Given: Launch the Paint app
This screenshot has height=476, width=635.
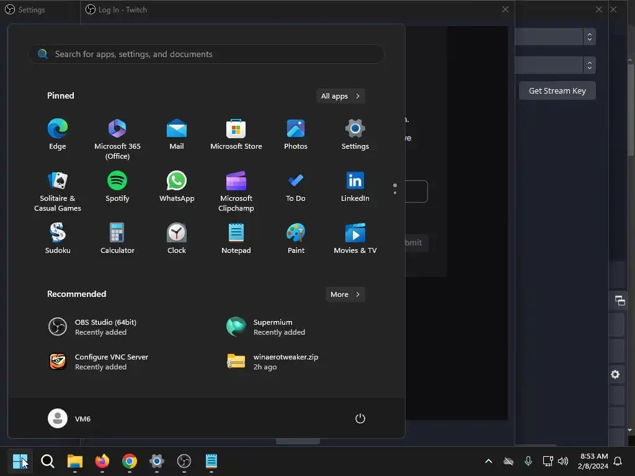Looking at the screenshot, I should pyautogui.click(x=296, y=239).
